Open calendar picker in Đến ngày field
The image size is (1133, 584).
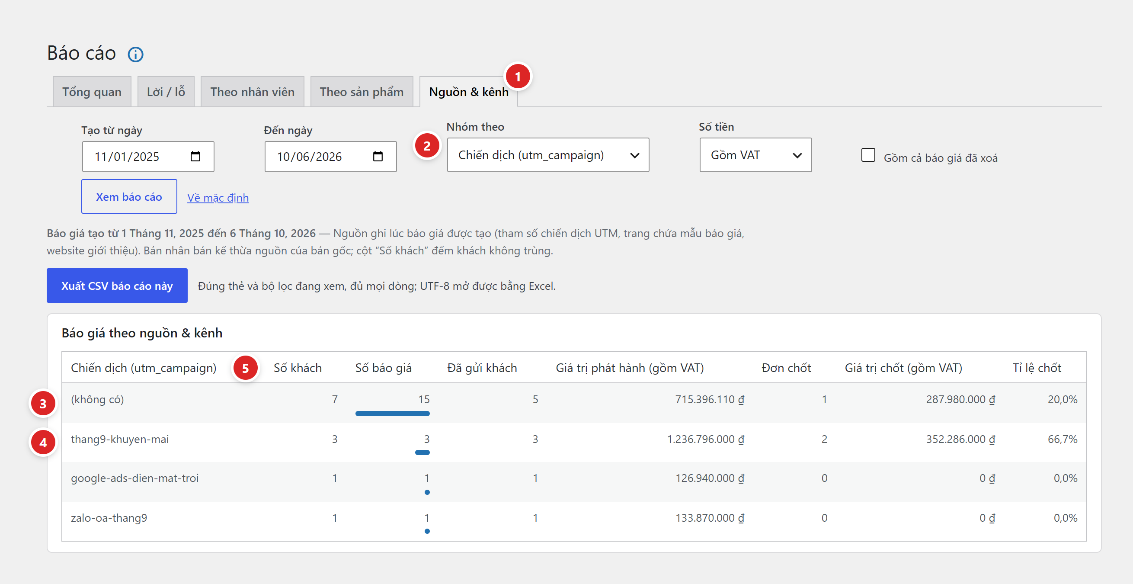378,156
